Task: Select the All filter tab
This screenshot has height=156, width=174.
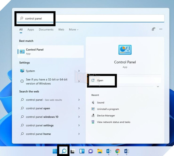Action: pyautogui.click(x=21, y=30)
